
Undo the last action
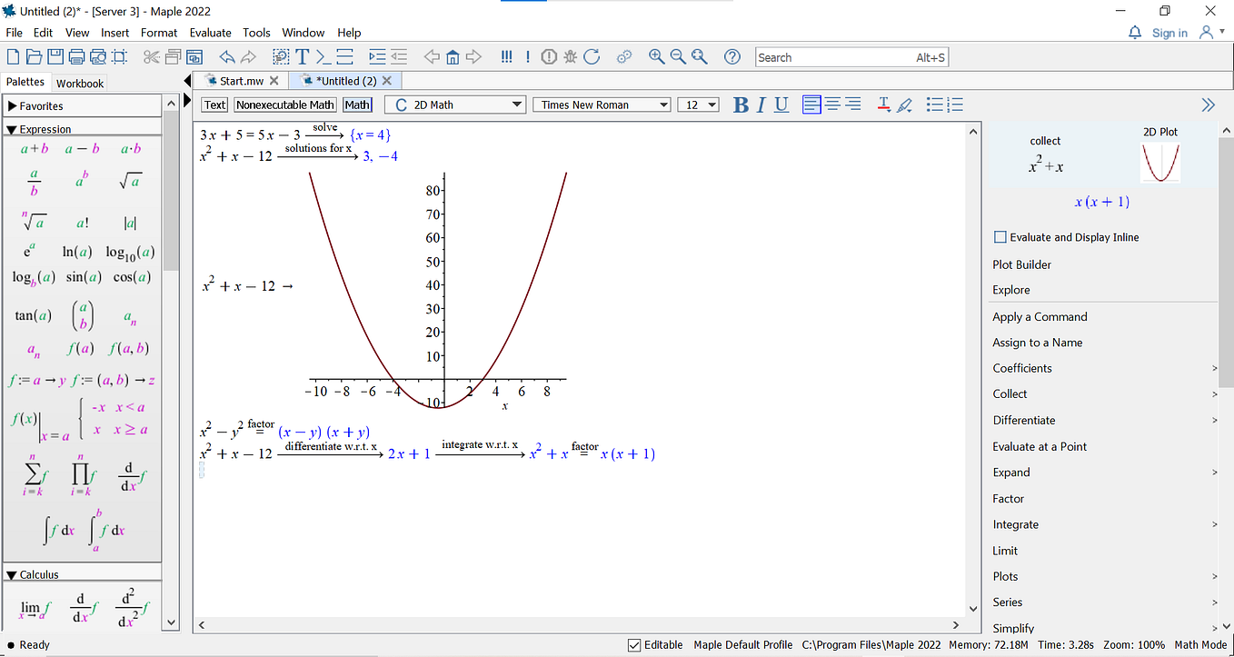click(x=227, y=57)
